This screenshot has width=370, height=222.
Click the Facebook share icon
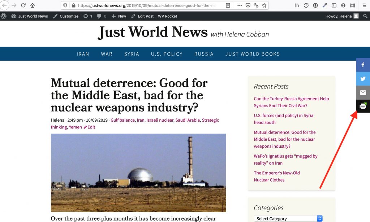pyautogui.click(x=363, y=65)
